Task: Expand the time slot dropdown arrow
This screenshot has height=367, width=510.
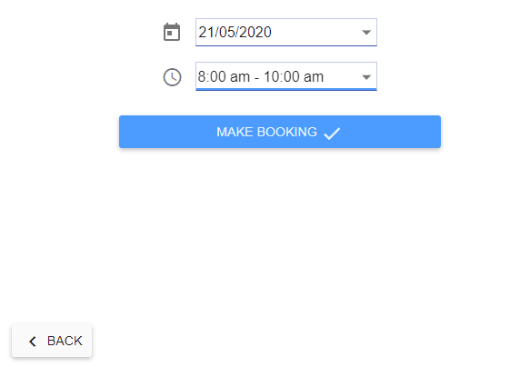Action: point(366,77)
